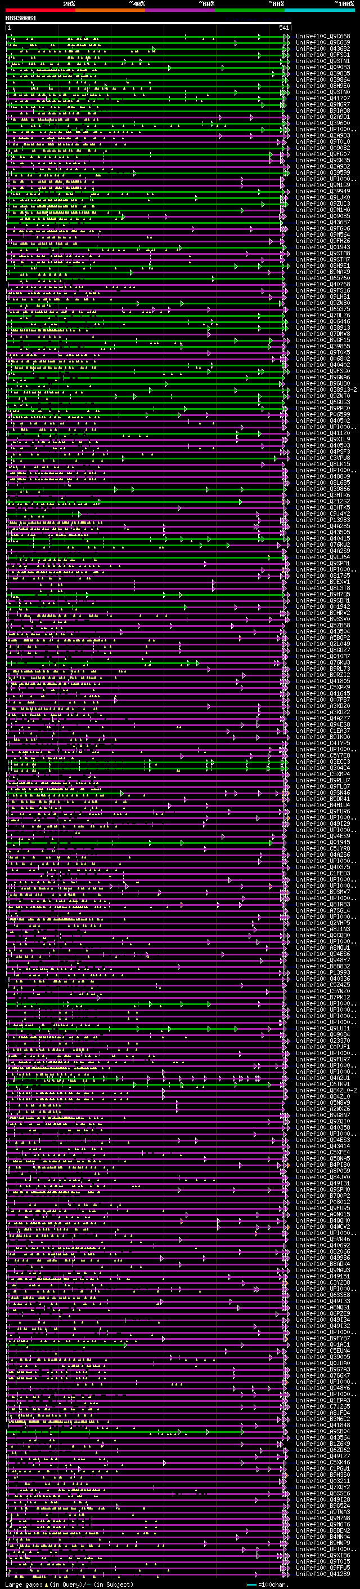Select the UniRef100_B9GF15 label
This screenshot has height=1589, width=360.
coord(323,340)
